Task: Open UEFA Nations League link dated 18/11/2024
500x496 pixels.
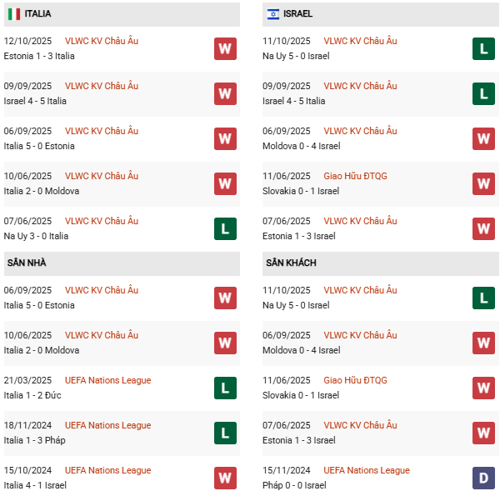Action: 107,425
